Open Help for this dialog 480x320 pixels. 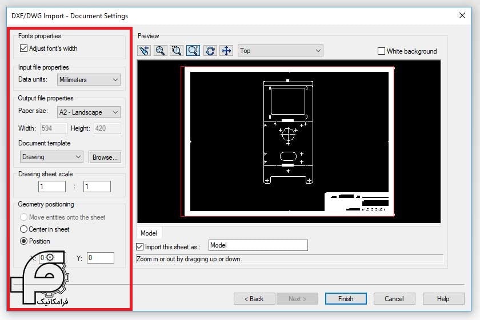[x=443, y=298]
